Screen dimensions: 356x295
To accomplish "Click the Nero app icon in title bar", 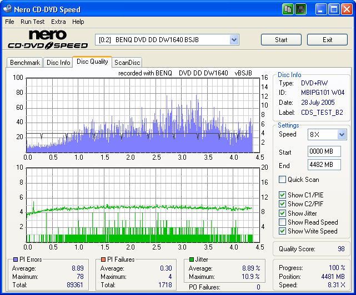I will [x=8, y=9].
